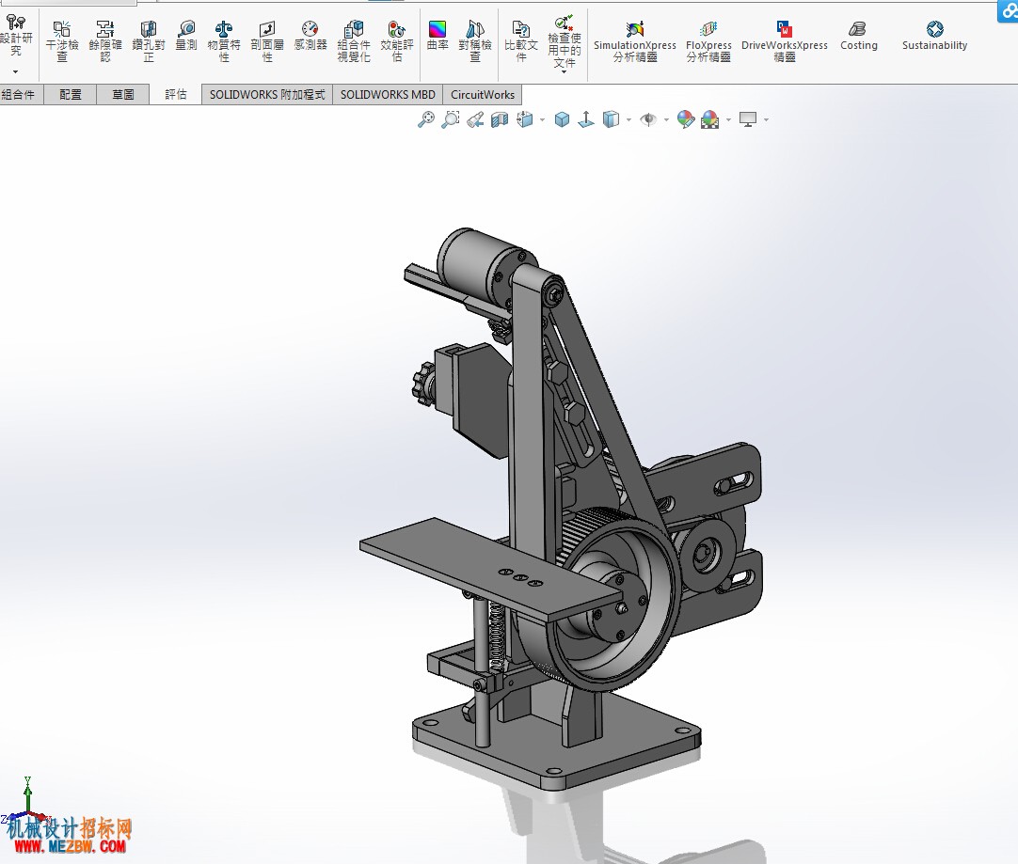Launch DriveWorksXpress wizard
The width and height of the screenshot is (1018, 864).
pos(785,41)
